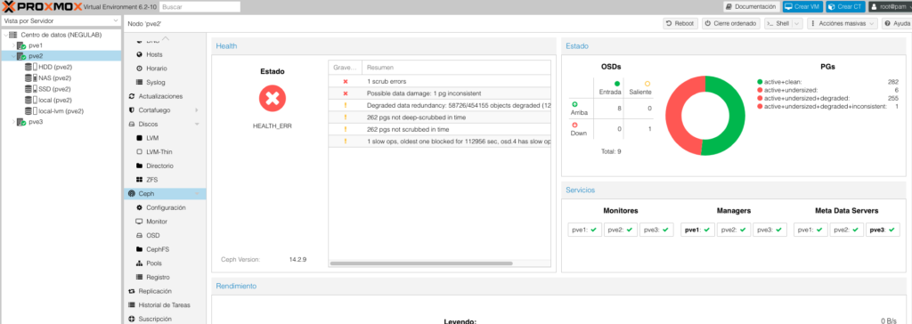Collapse the Centro de datos tree
The image size is (912, 324).
[x=5, y=35]
